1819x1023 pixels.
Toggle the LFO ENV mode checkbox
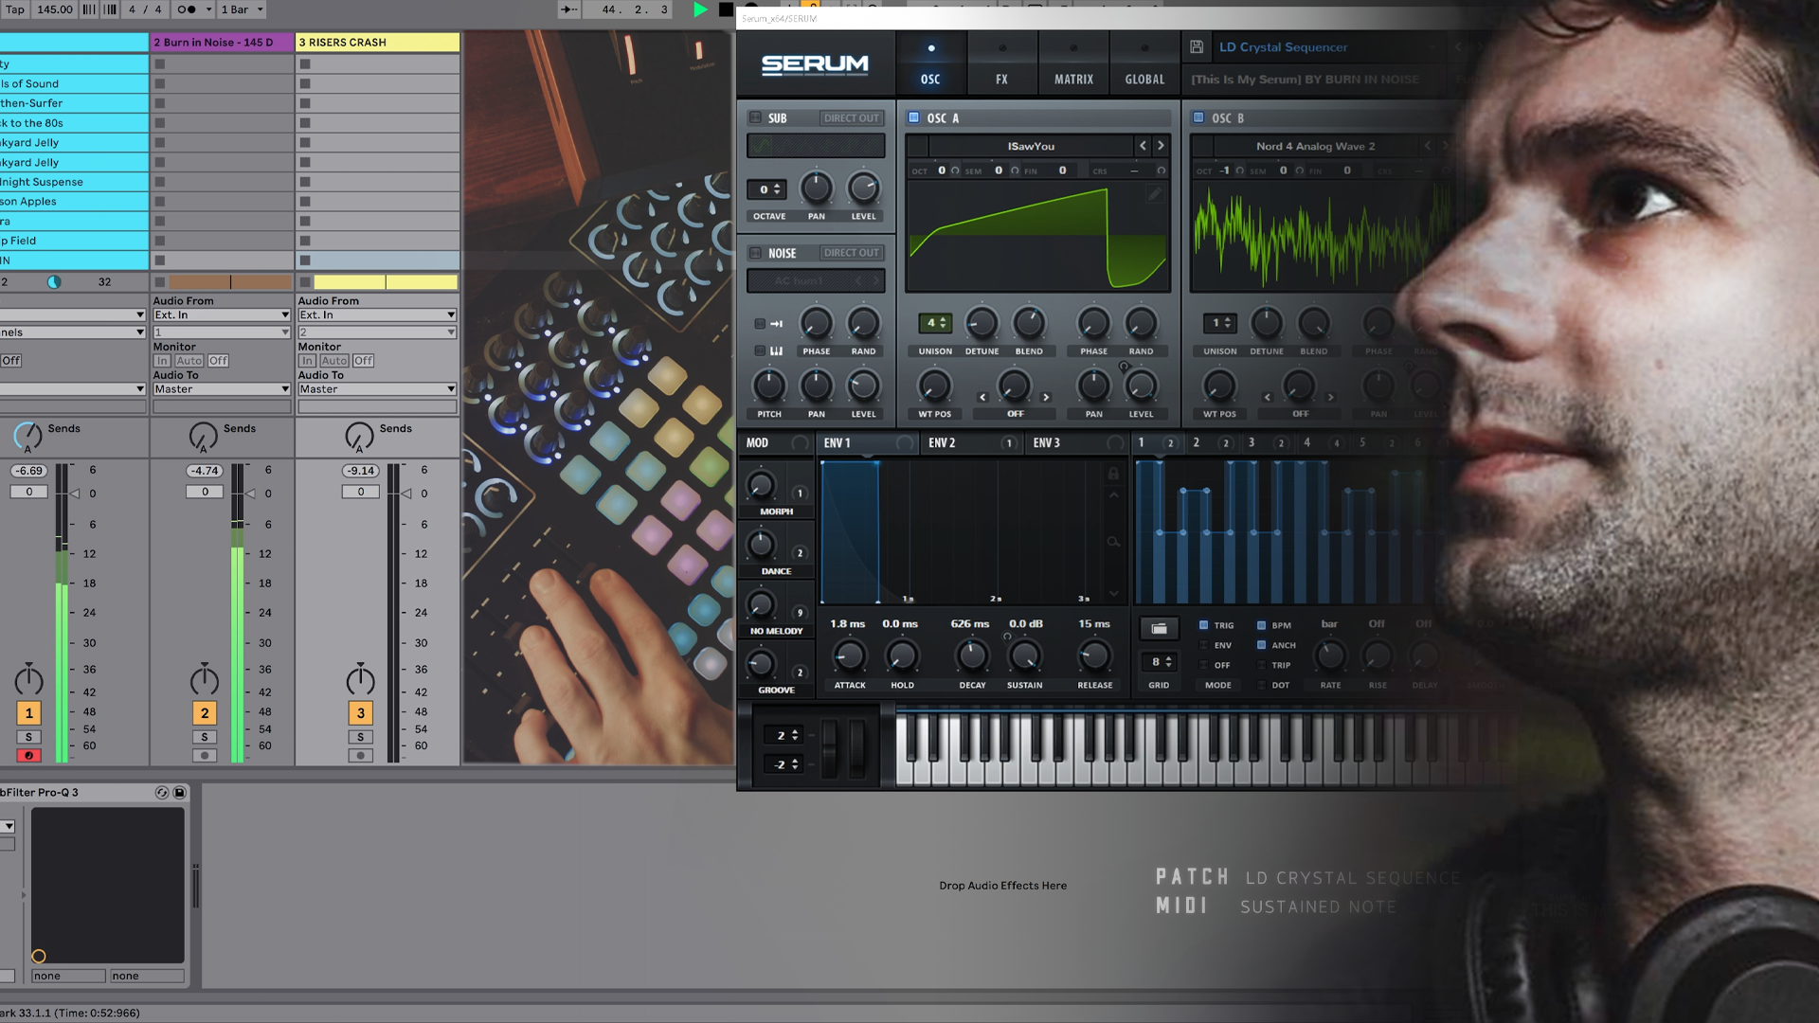(1204, 645)
